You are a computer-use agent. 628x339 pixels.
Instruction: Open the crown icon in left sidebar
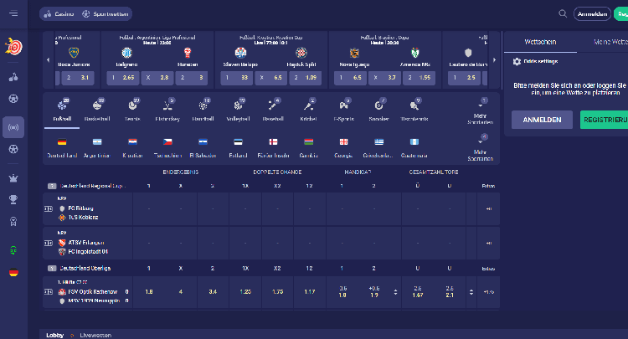click(x=13, y=177)
